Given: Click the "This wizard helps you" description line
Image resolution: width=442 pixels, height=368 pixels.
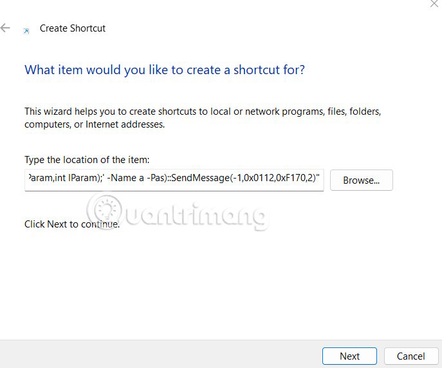Looking at the screenshot, I should [x=203, y=111].
